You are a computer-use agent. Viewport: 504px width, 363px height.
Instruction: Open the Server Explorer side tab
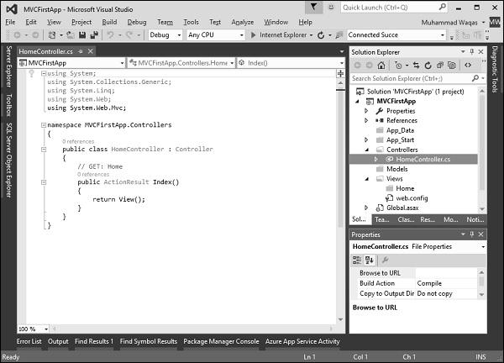tap(9, 66)
